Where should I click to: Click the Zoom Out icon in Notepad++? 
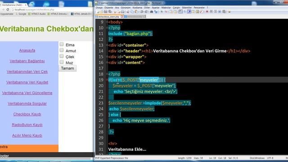(x=166, y=12)
